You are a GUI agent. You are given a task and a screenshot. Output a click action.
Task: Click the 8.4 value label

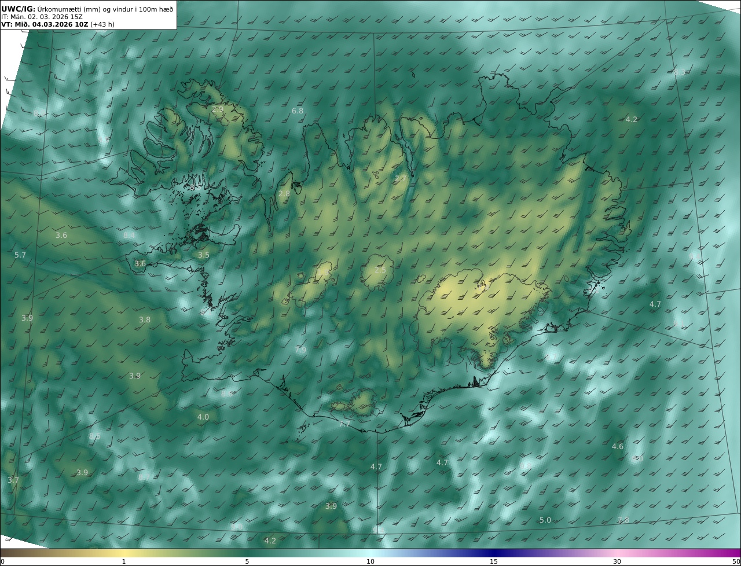click(x=129, y=235)
